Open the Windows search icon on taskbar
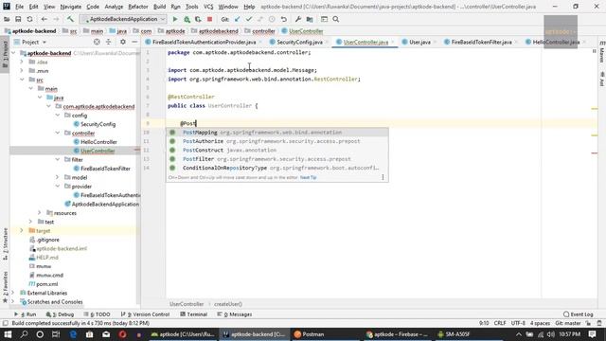Viewport: 606px width, 341px height. click(x=24, y=334)
